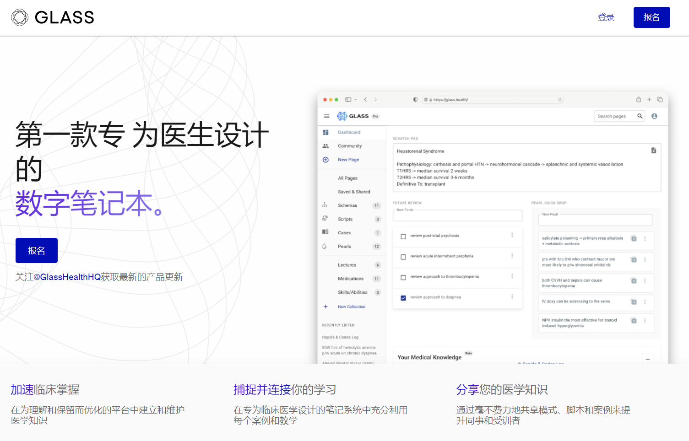This screenshot has width=689, height=441.
Task: Click the save icon on the salicylate poisoning pearl
Action: click(634, 239)
